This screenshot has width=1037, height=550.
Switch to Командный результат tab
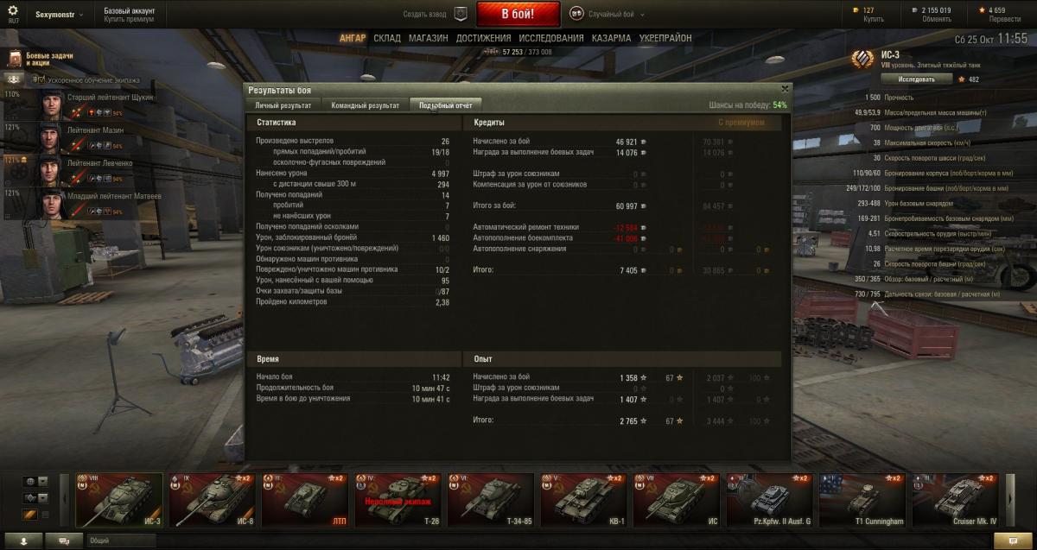click(x=364, y=104)
